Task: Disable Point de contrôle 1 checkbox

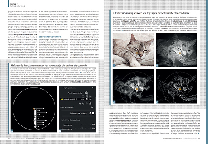Action: coord(91,99)
